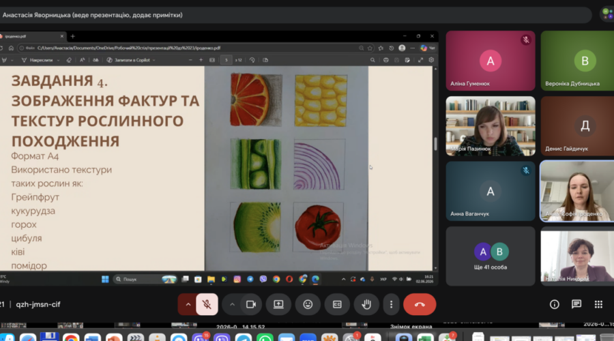614x341 pixels.
Task: Raise your hand in the meeting
Action: [x=366, y=304]
